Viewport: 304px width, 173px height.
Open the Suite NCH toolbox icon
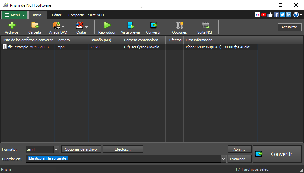point(205,25)
